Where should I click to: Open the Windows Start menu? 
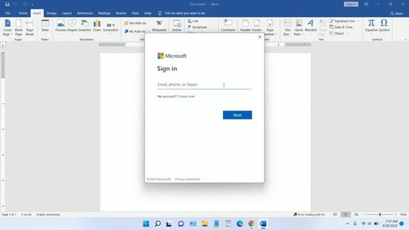[x=146, y=224]
